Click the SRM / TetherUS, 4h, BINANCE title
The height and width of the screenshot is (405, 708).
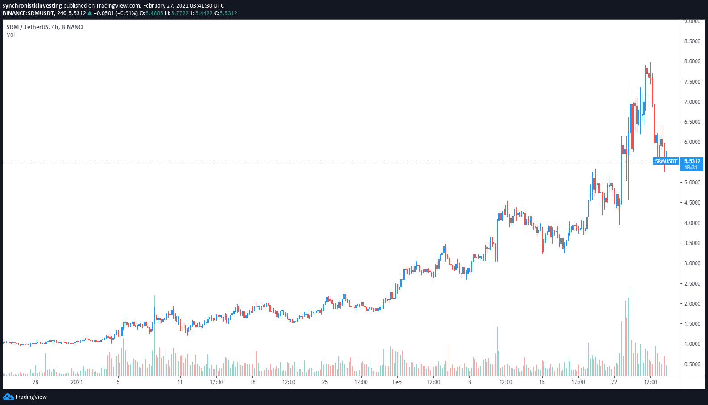tap(45, 27)
